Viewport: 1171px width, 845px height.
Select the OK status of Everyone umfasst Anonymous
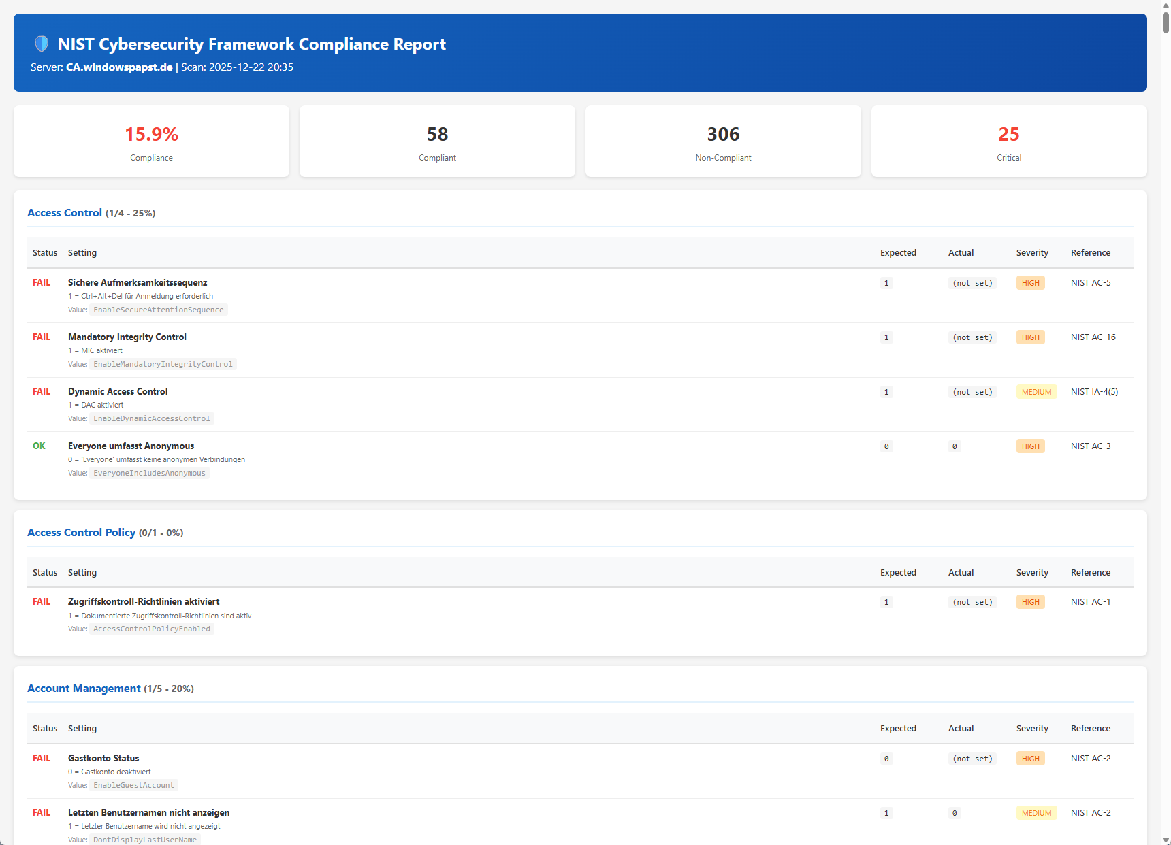click(39, 446)
